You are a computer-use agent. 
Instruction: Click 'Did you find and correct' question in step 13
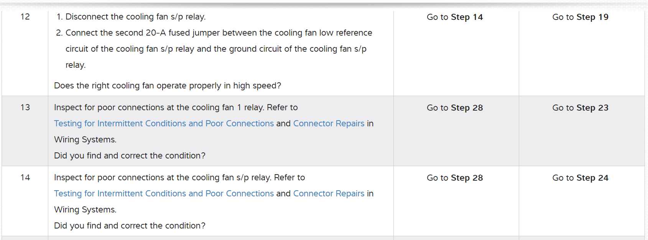tap(130, 156)
